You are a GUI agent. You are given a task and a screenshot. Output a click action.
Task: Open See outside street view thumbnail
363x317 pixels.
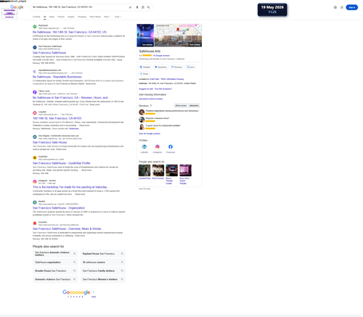[178, 41]
